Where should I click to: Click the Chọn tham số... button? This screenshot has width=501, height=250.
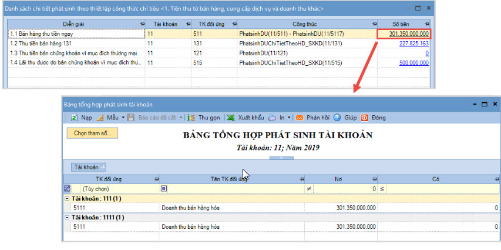click(x=93, y=133)
